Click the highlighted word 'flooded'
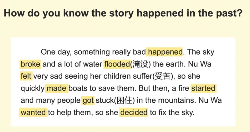 (x=117, y=64)
